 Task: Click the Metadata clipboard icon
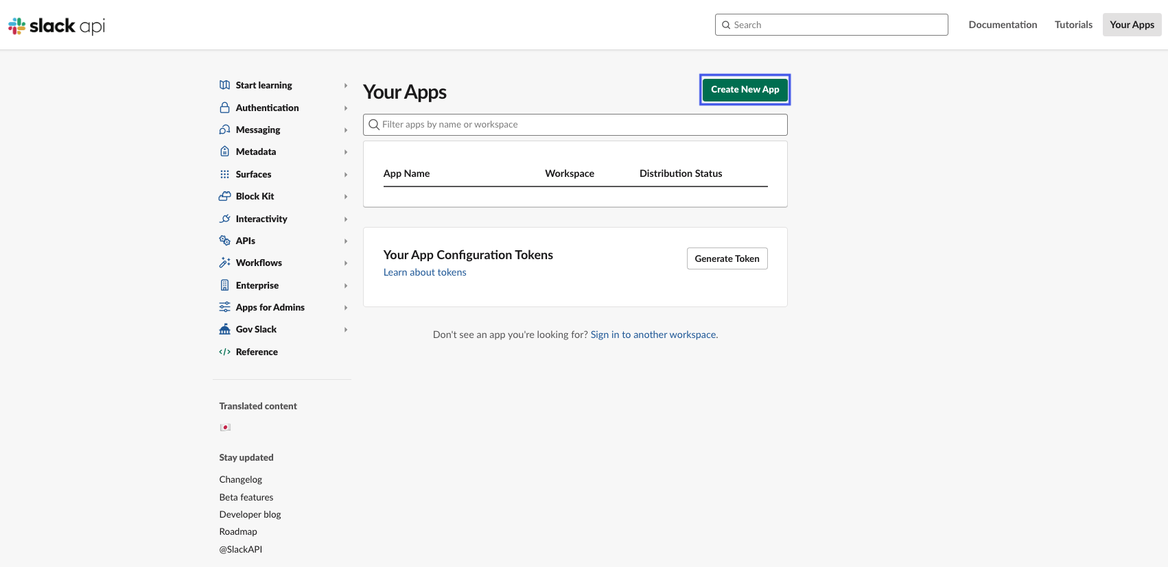[224, 152]
